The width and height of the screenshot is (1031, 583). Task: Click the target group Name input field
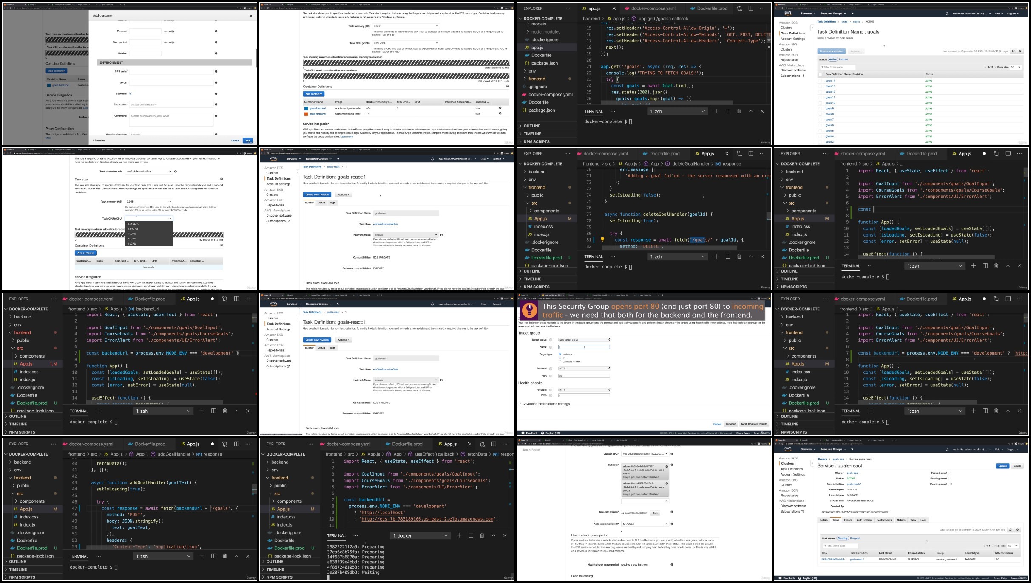pos(584,347)
